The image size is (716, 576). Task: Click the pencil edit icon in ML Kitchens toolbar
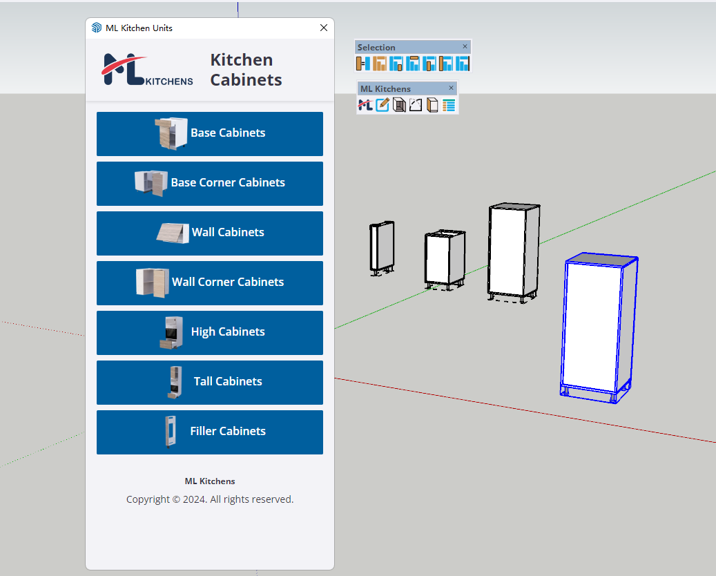click(x=383, y=105)
